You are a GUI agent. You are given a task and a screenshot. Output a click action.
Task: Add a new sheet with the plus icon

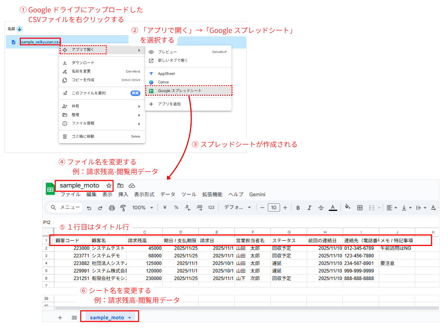coord(60,317)
